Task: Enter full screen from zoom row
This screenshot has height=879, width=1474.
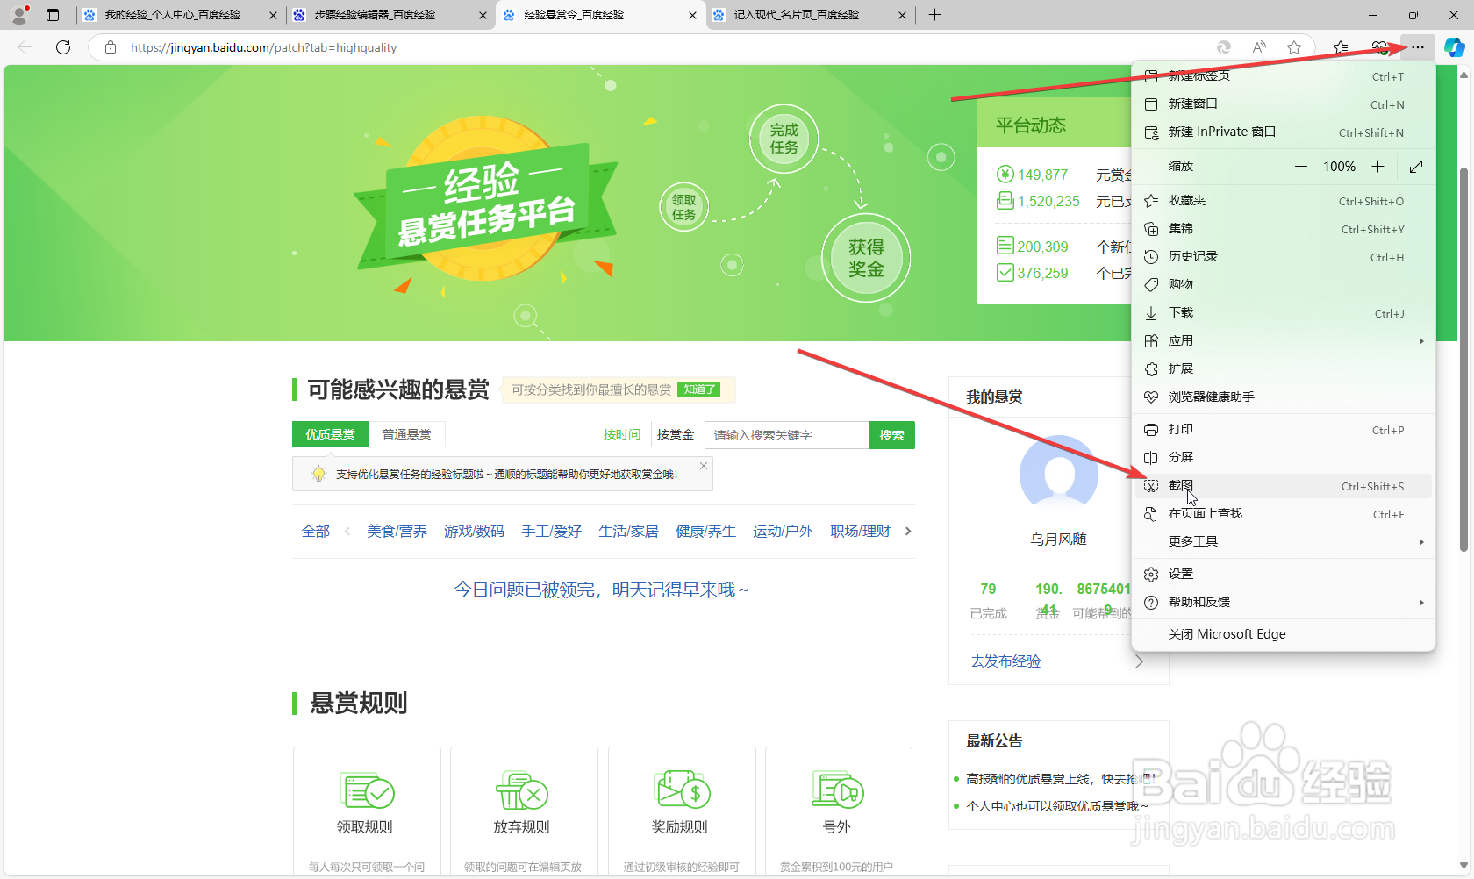Action: pos(1415,167)
